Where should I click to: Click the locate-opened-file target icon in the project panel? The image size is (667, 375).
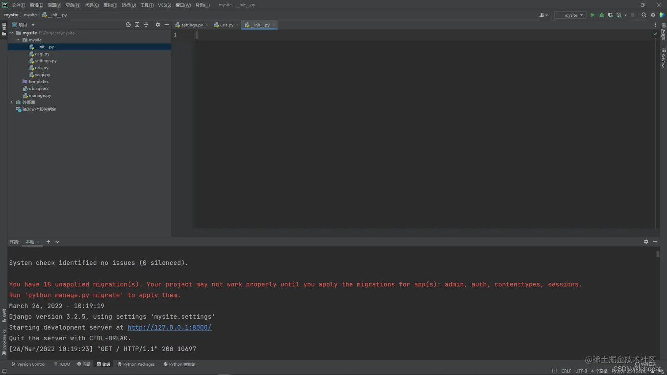tap(128, 25)
